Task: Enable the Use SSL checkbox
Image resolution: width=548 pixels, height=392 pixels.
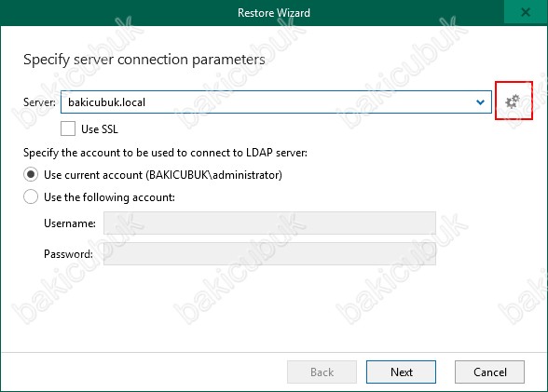Action: point(68,128)
